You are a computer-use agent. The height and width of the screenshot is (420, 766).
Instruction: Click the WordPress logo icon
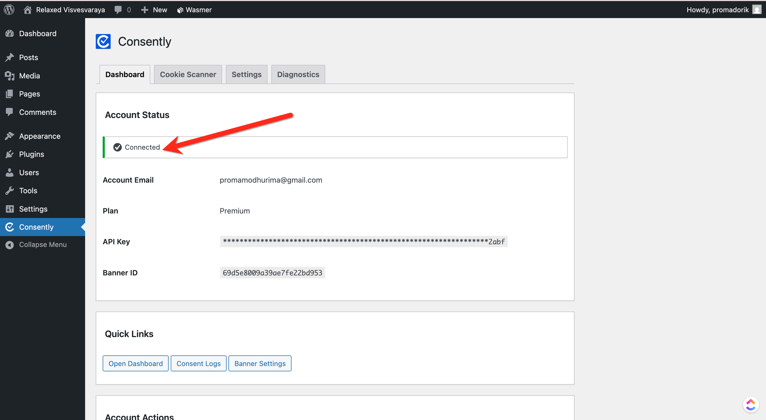pyautogui.click(x=9, y=10)
